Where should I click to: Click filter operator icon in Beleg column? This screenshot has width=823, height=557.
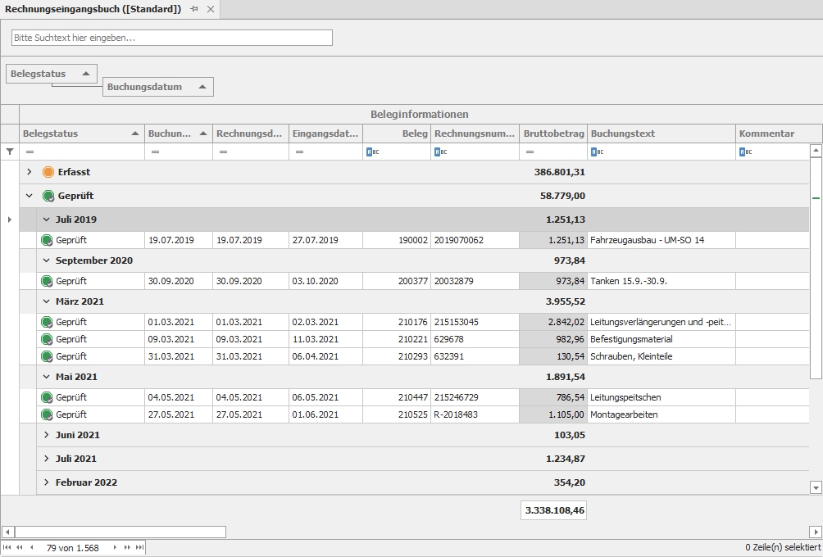click(372, 152)
